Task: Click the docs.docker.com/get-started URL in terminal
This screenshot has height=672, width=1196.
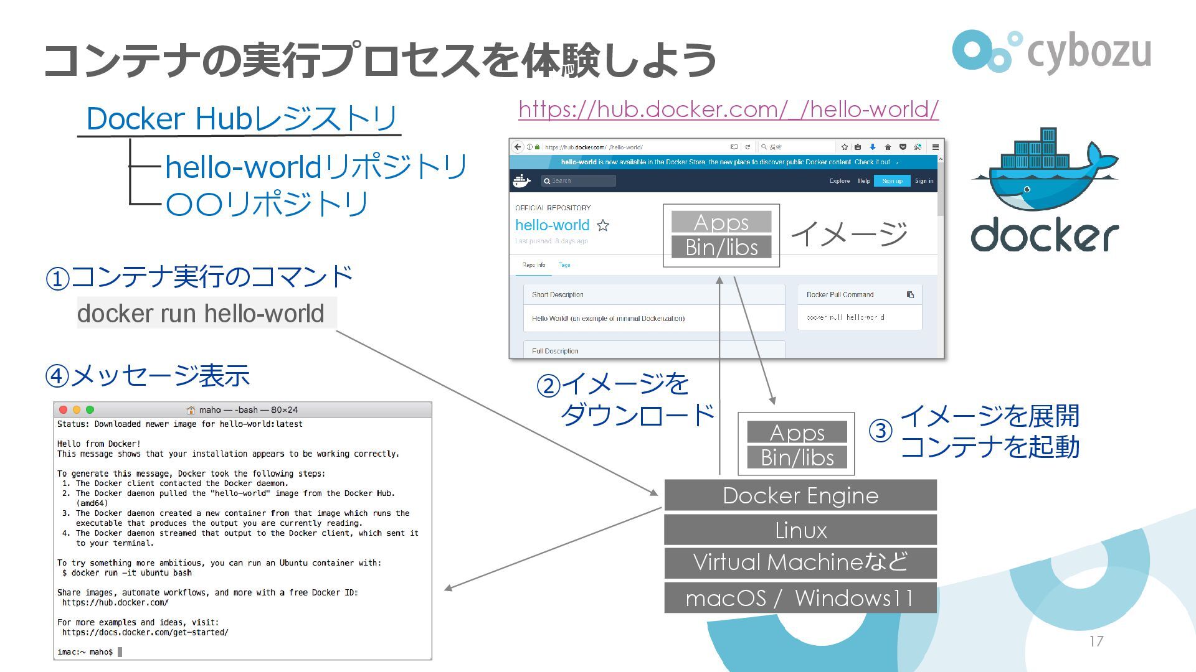Action: (x=145, y=633)
